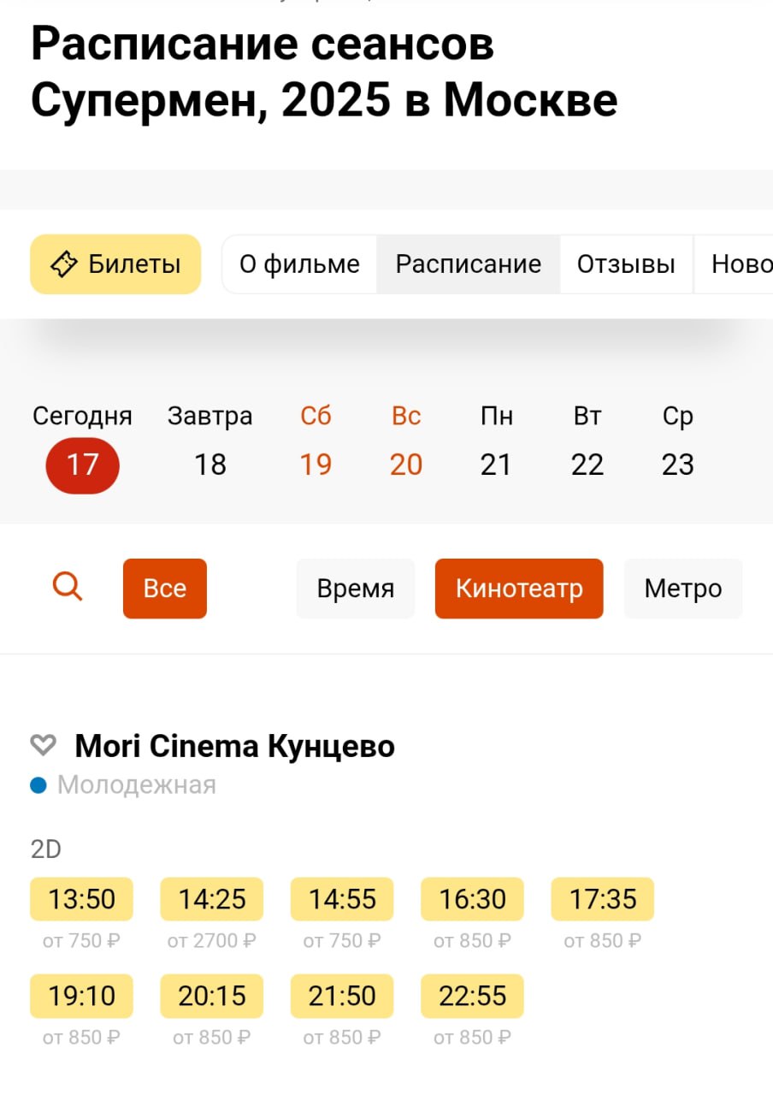Open the Билеты tickets button
This screenshot has height=1095, width=773.
pos(115,264)
